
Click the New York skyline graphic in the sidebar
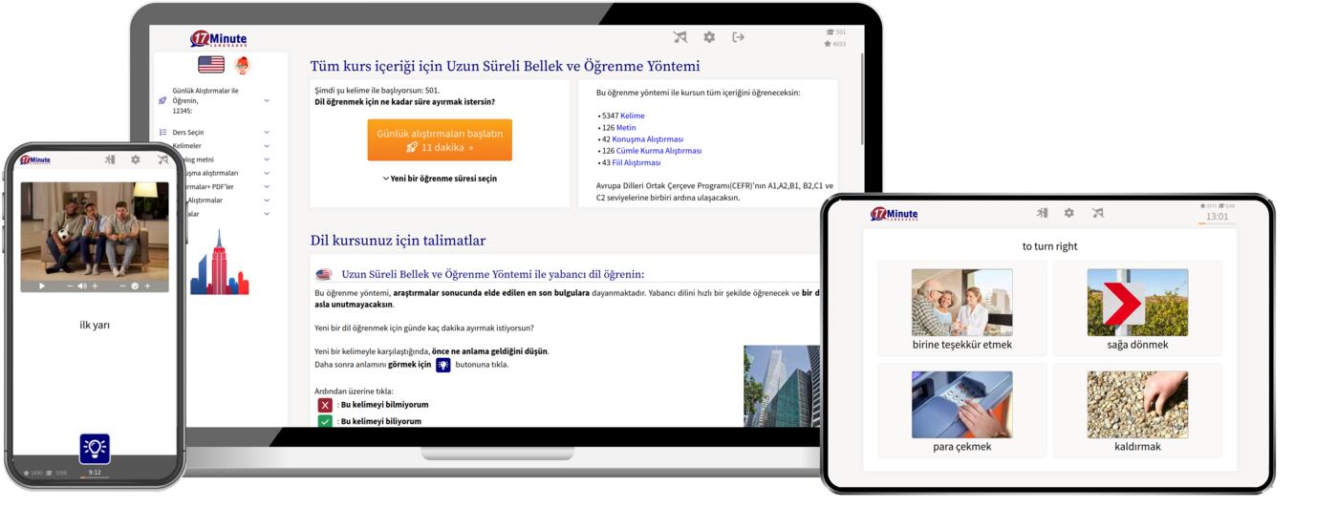[219, 262]
